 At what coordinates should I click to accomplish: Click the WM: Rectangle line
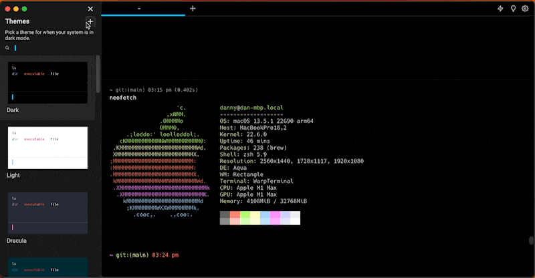241,174
